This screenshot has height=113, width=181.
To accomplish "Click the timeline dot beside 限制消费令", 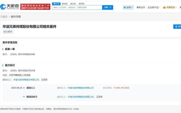I will (x=24, y=97).
